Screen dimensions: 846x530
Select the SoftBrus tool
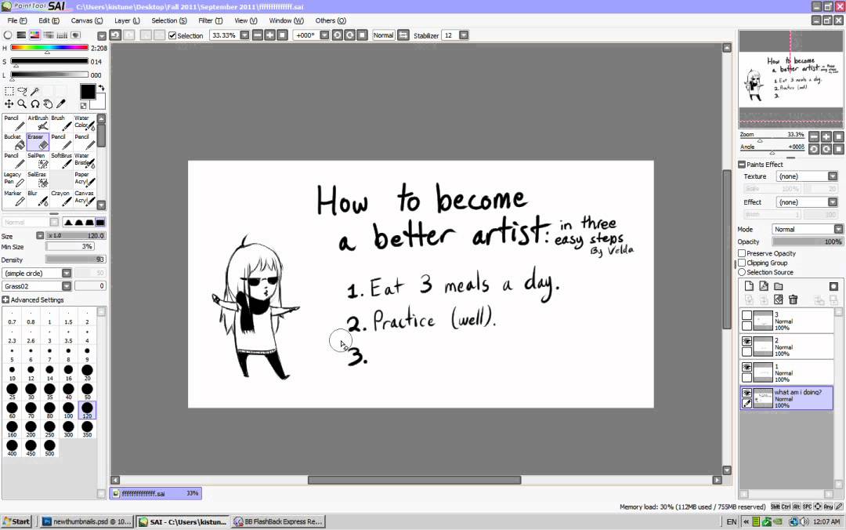tap(62, 161)
